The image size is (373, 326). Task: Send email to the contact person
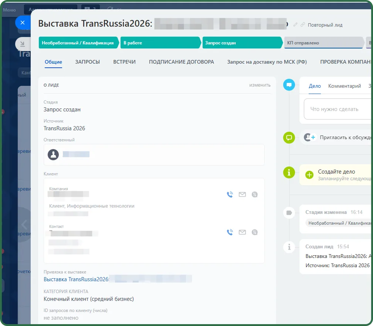pyautogui.click(x=242, y=232)
